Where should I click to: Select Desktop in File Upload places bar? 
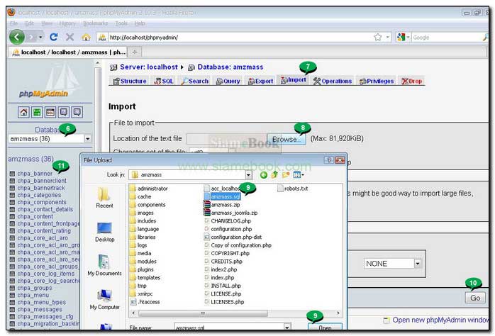[x=104, y=232]
